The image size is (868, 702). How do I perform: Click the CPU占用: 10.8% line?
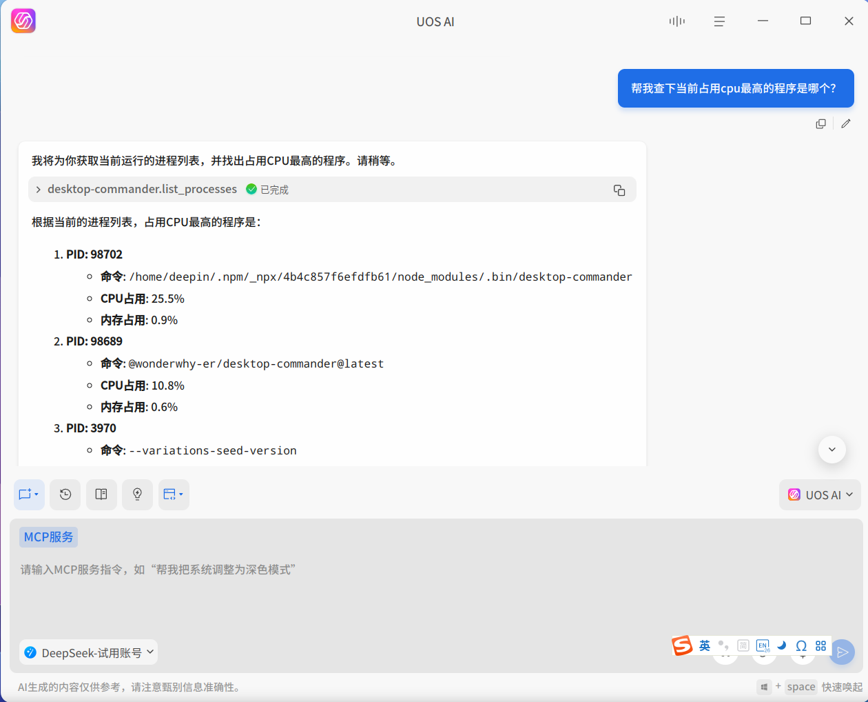pyautogui.click(x=143, y=385)
